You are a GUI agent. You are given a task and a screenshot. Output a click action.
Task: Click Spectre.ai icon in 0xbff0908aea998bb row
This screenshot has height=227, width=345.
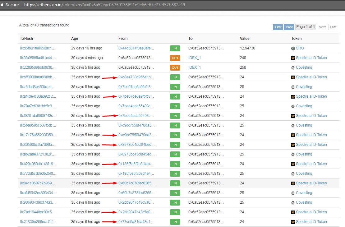293,77
